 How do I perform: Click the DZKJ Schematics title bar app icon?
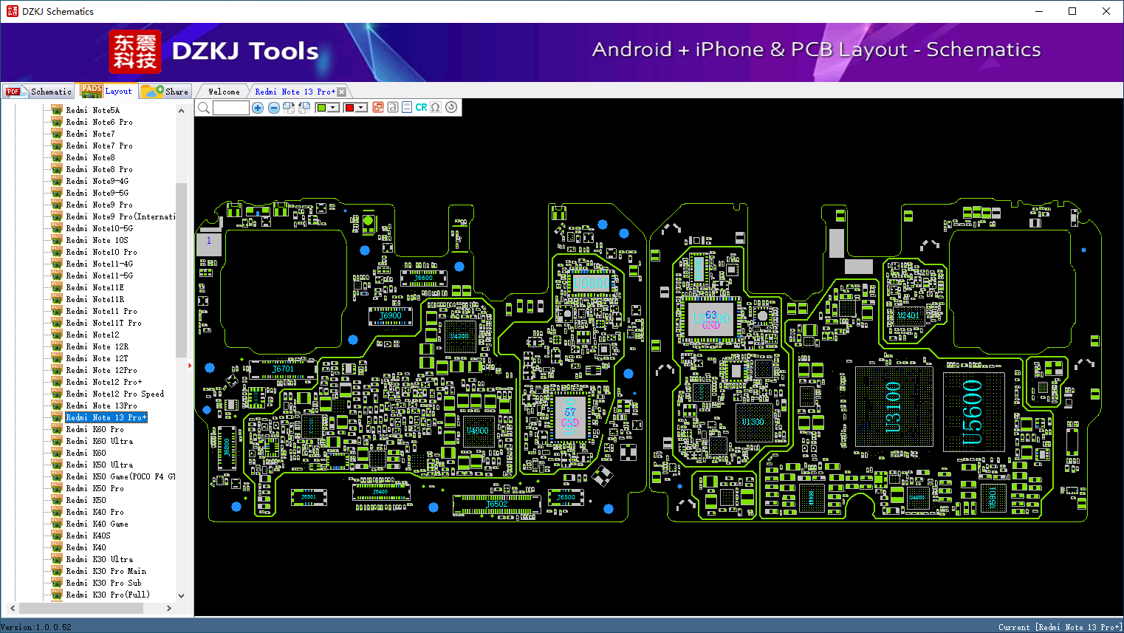[12, 11]
